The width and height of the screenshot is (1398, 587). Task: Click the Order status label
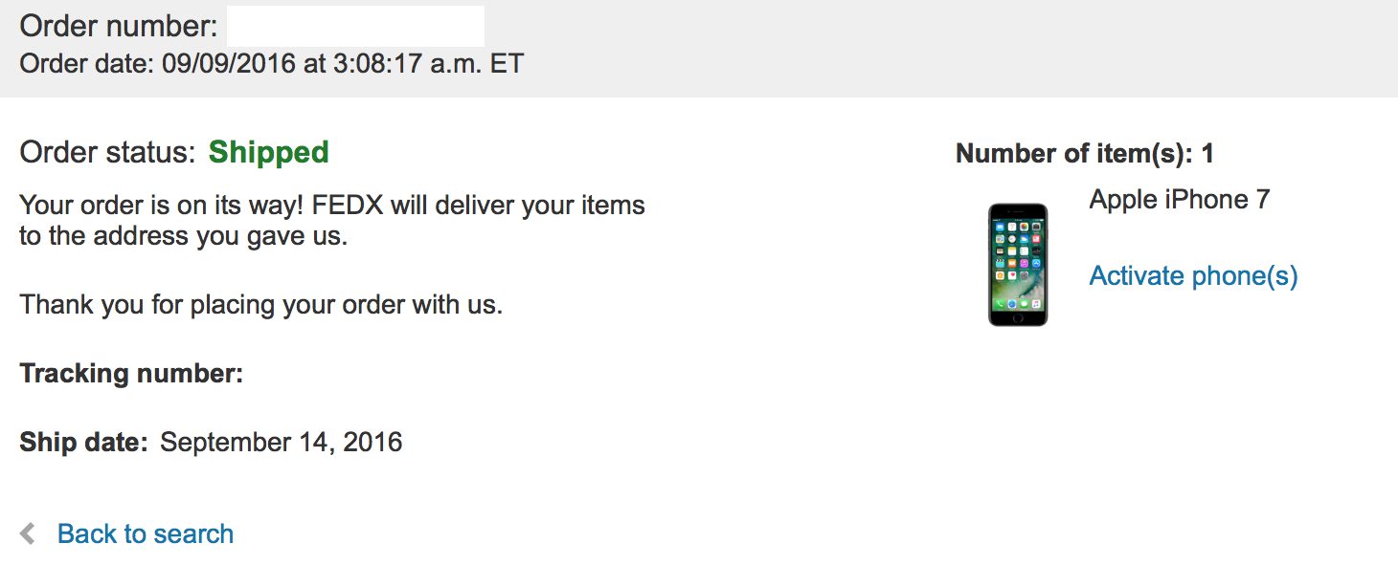[x=107, y=152]
